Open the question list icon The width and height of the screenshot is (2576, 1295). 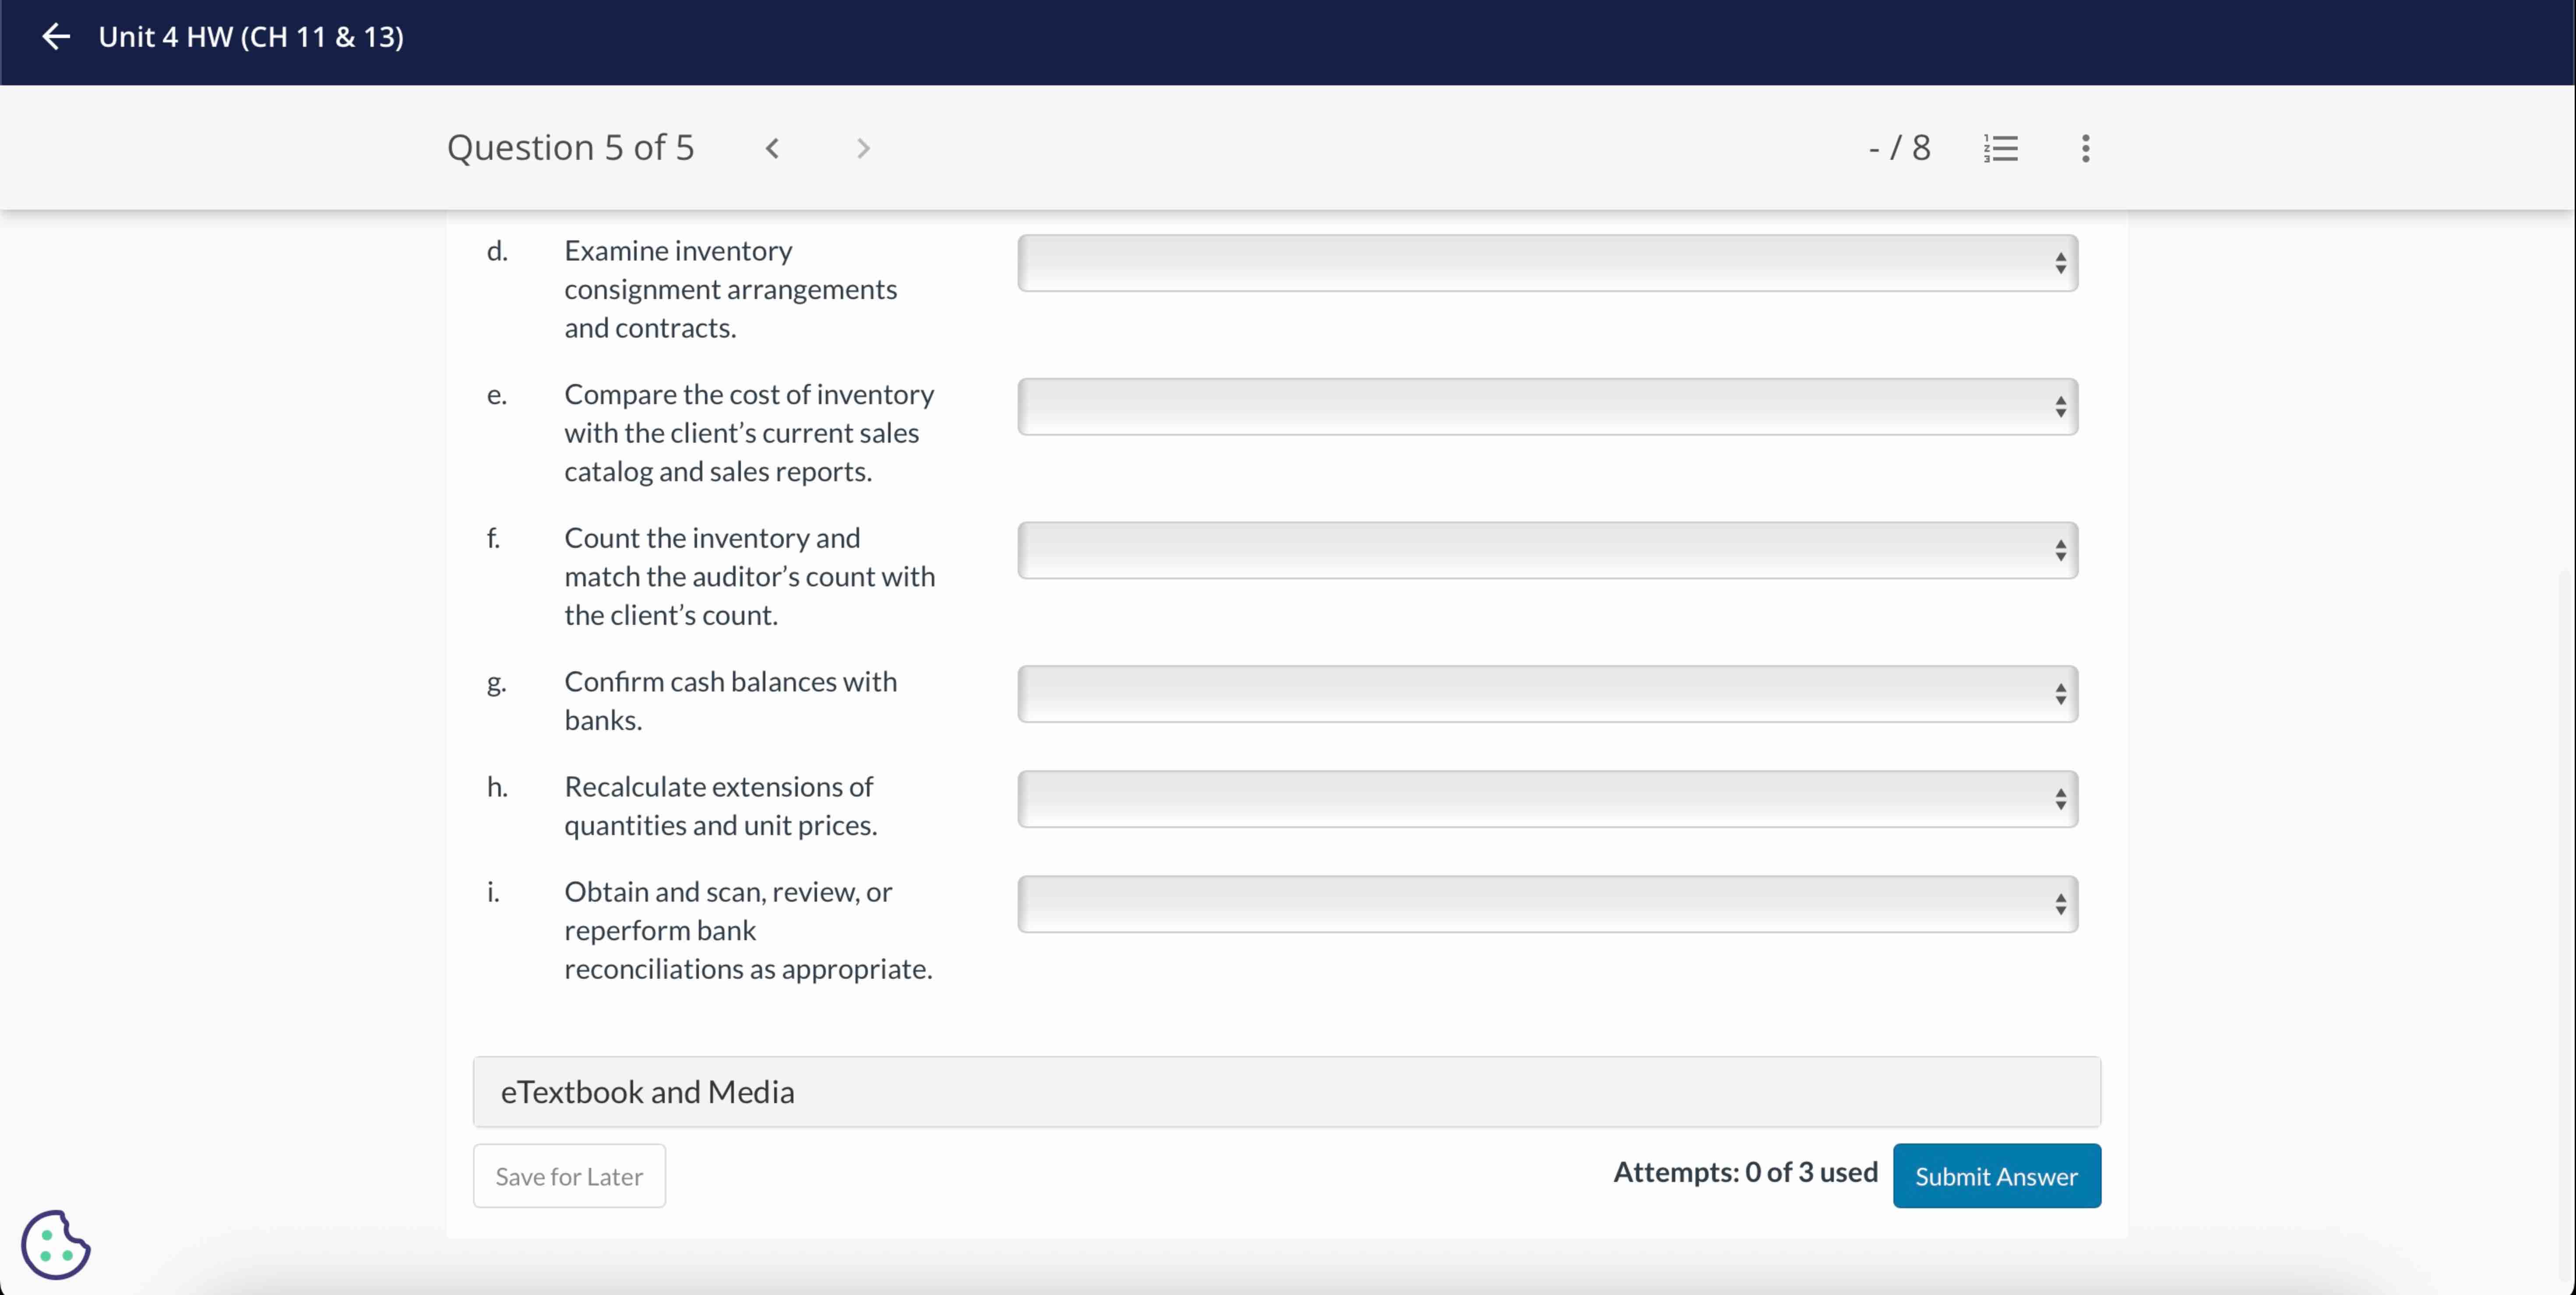2001,149
